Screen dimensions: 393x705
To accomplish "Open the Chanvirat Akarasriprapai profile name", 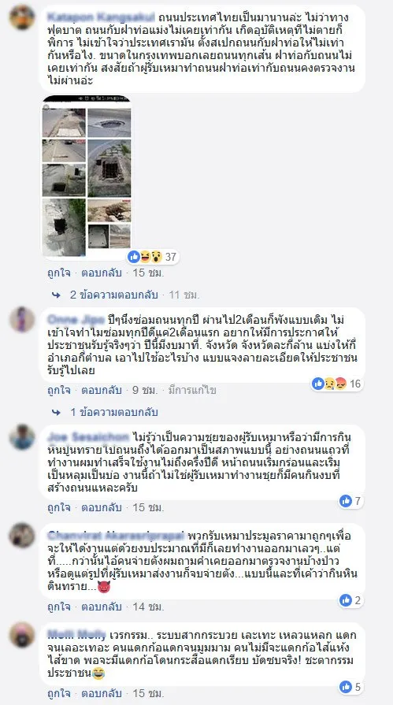I will point(116,536).
